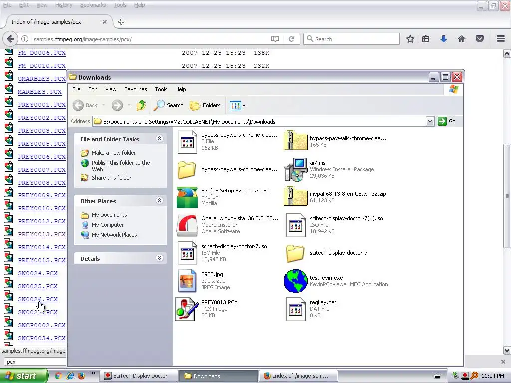Viewport: 511px width, 383px height.
Task: Open the Explorer Tools menu
Action: 161,89
